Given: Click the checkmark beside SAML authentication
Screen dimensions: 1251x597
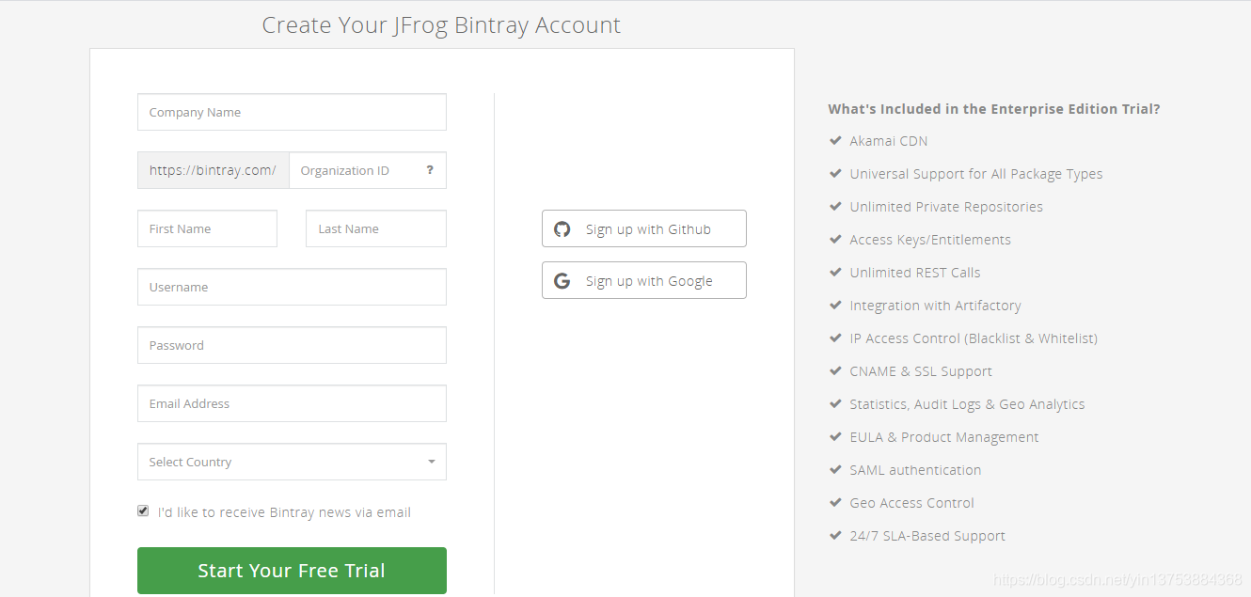Looking at the screenshot, I should [834, 470].
